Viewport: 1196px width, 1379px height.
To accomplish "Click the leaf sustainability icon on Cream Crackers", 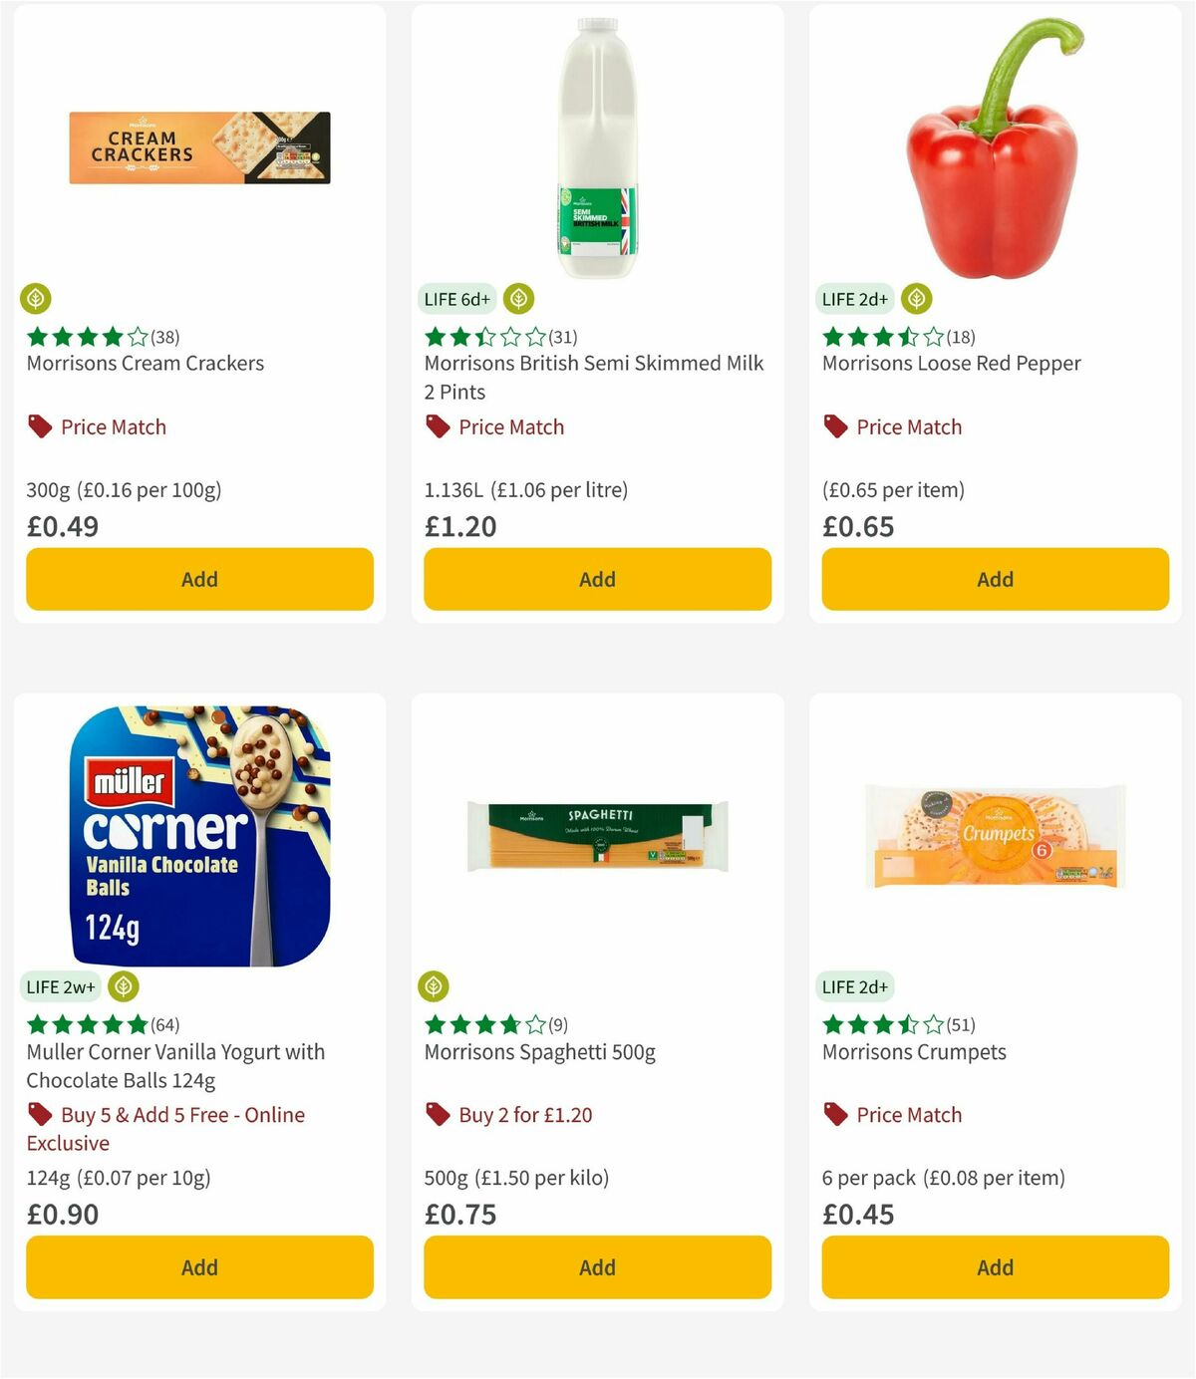I will point(36,299).
